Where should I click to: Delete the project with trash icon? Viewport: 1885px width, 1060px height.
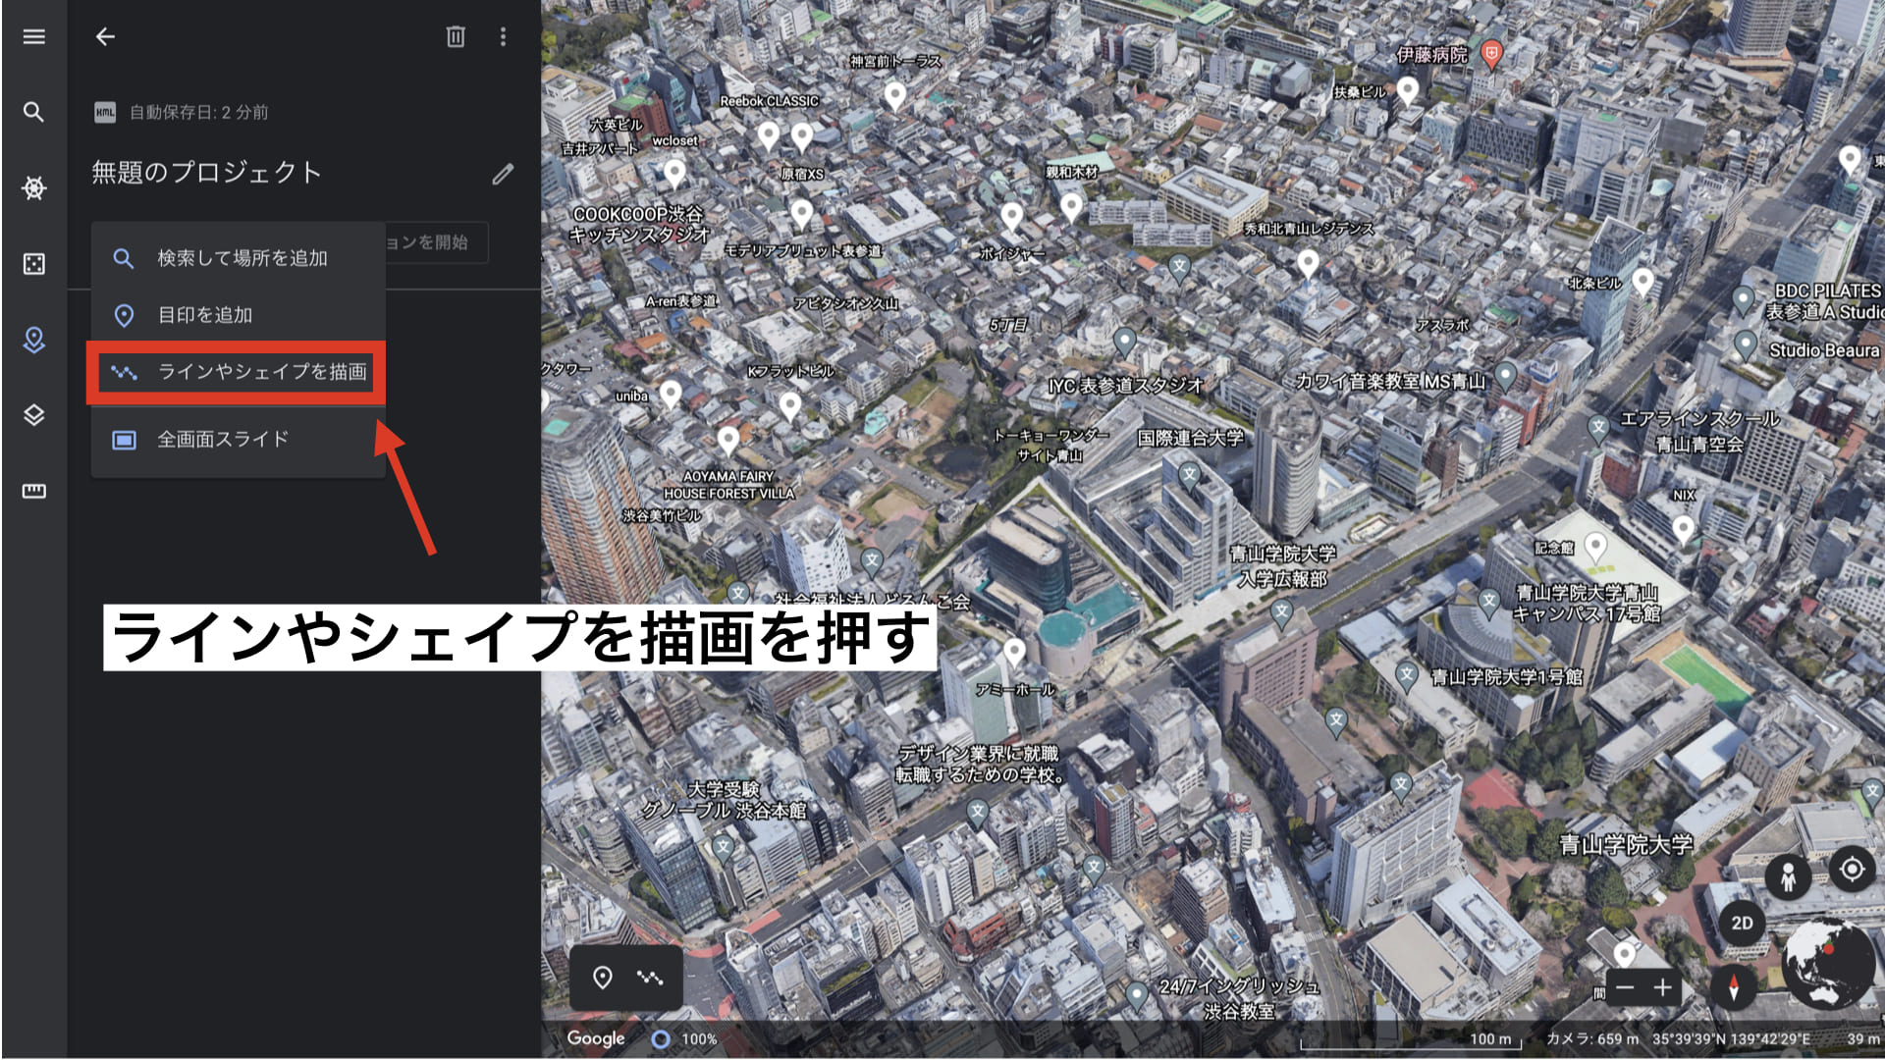tap(456, 37)
